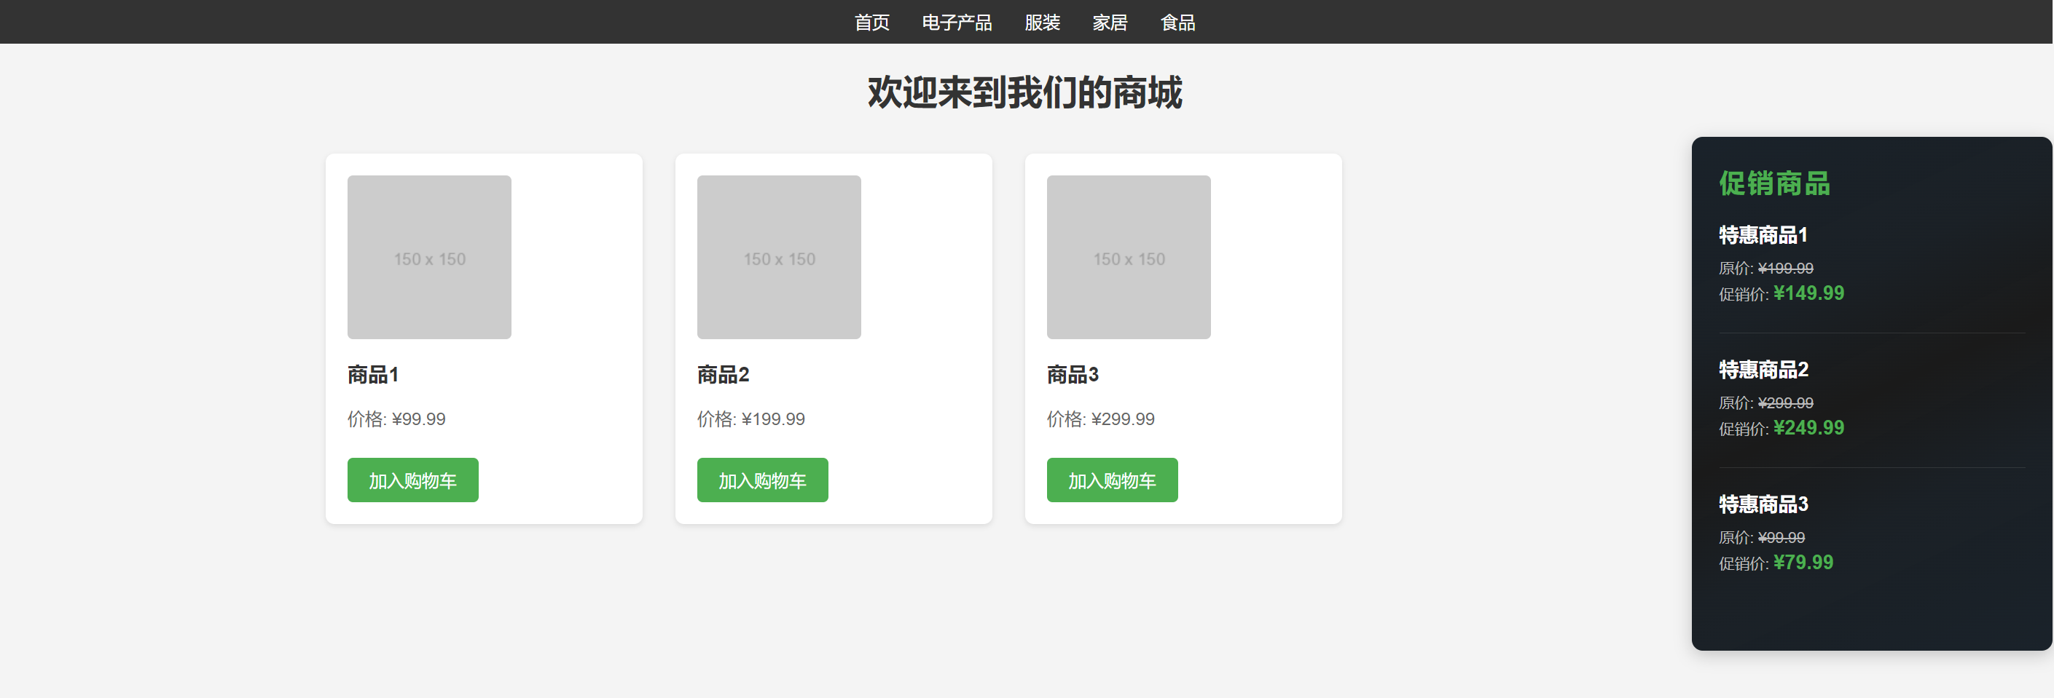Click the 商品2 product title
The width and height of the screenshot is (2054, 698).
(x=724, y=375)
